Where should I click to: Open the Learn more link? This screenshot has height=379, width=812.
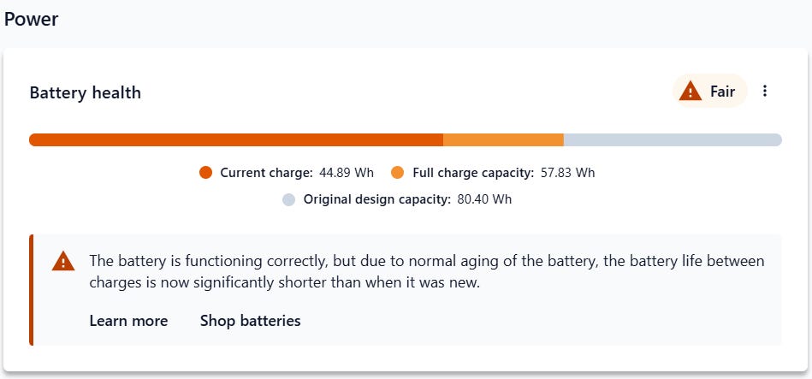pos(128,321)
